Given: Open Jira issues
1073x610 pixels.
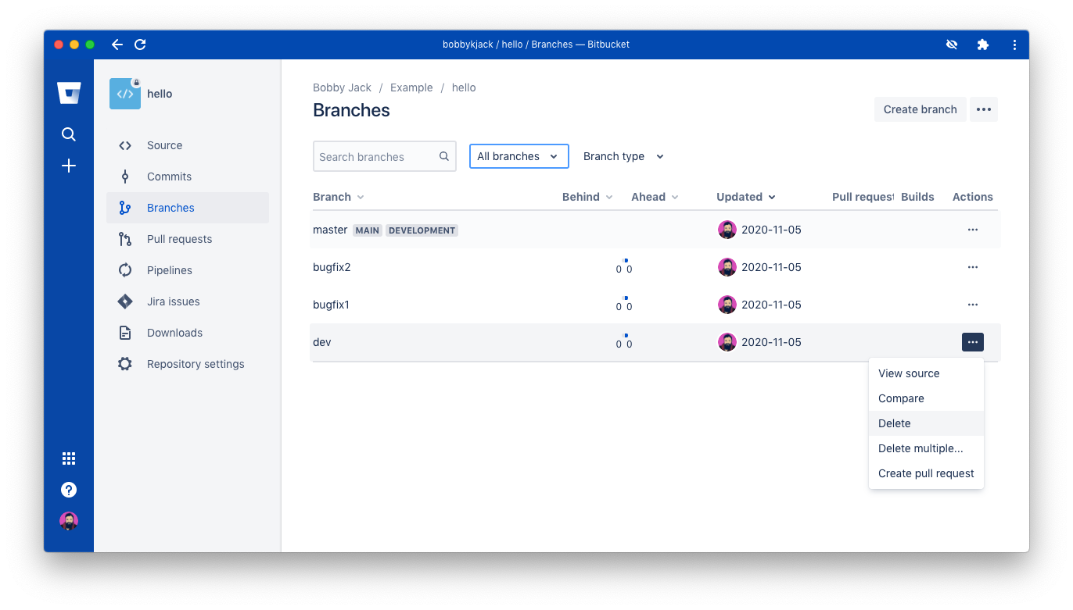Looking at the screenshot, I should (x=171, y=301).
